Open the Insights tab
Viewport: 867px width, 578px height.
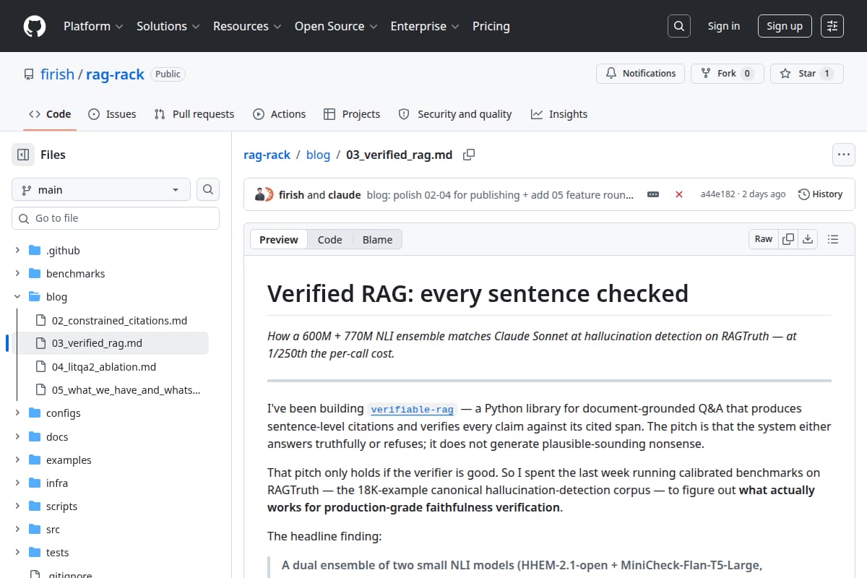pos(559,114)
